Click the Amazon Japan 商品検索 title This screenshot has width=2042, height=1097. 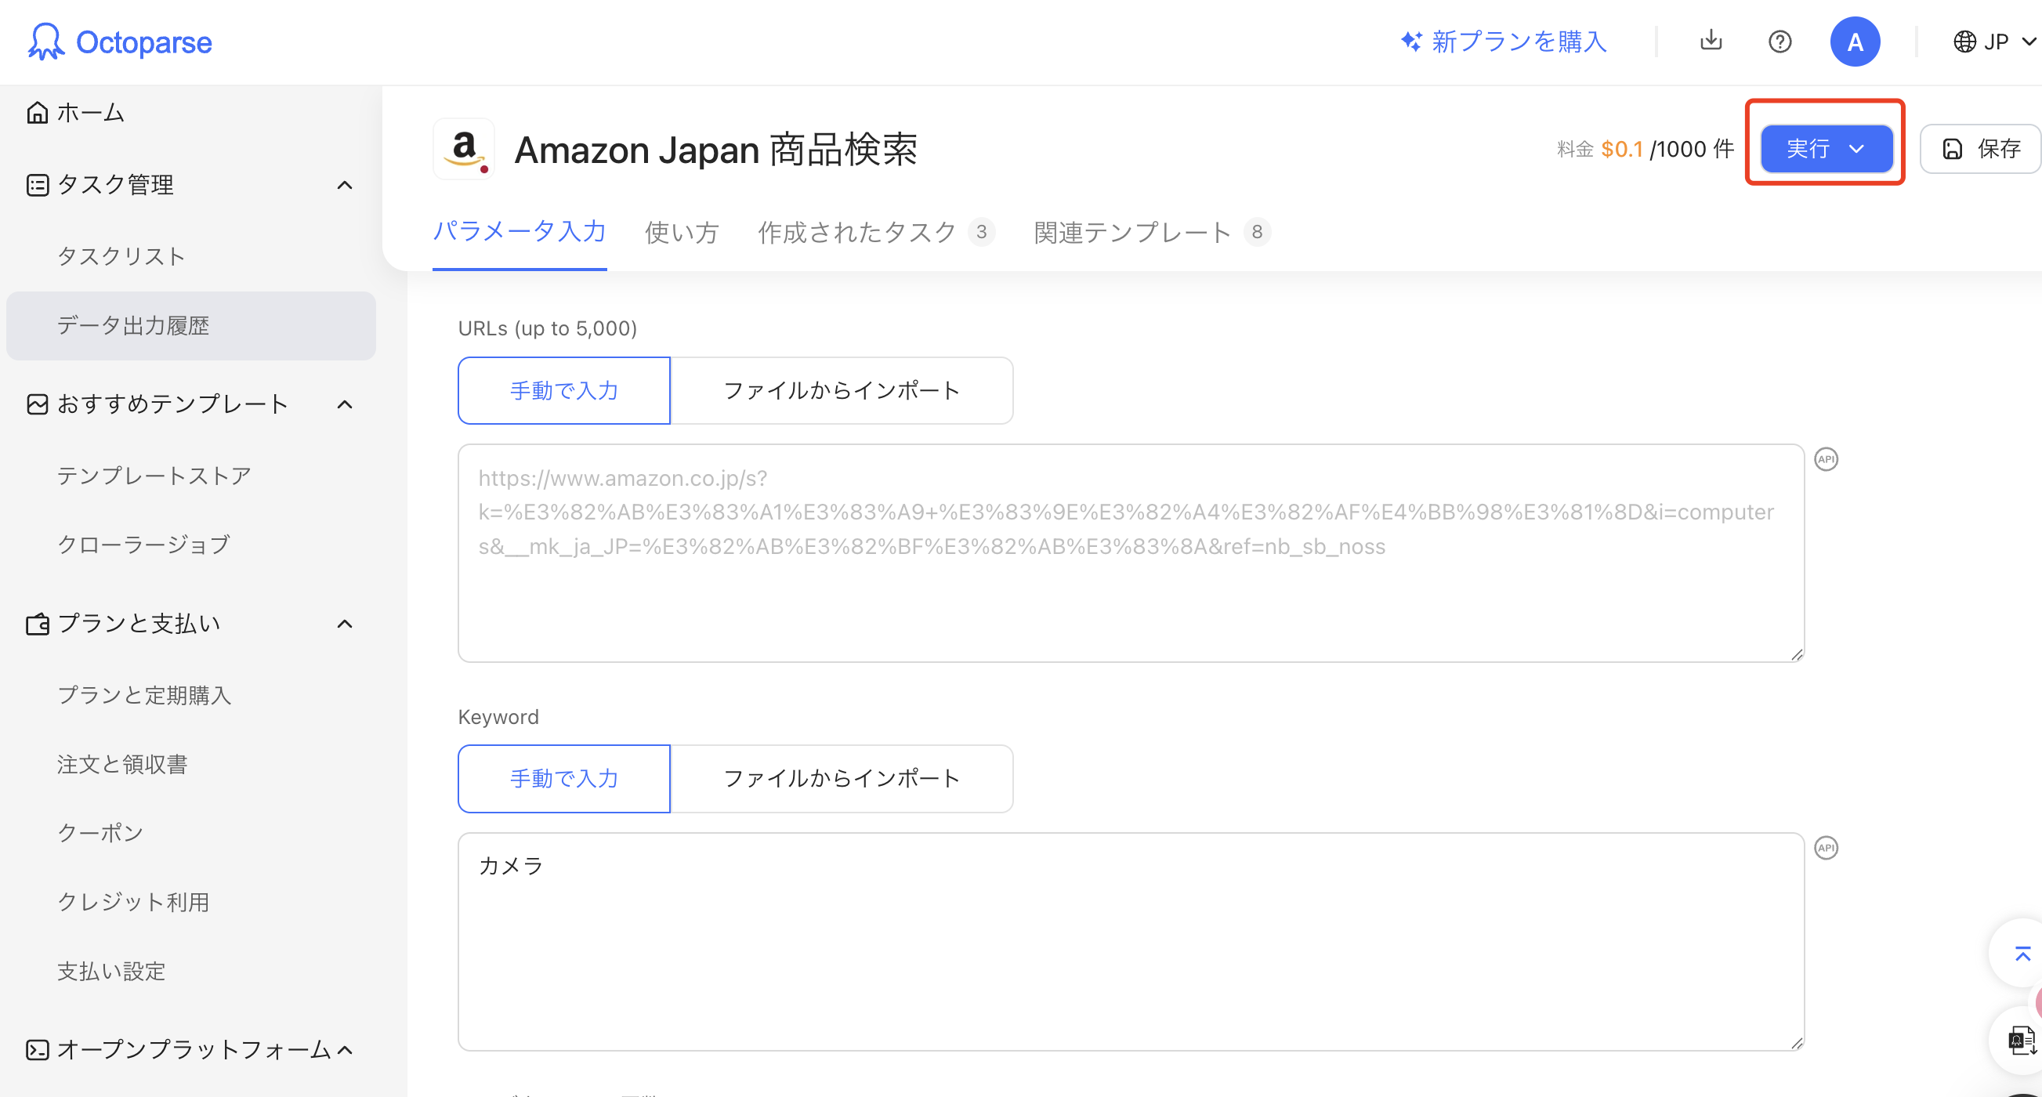tap(715, 149)
